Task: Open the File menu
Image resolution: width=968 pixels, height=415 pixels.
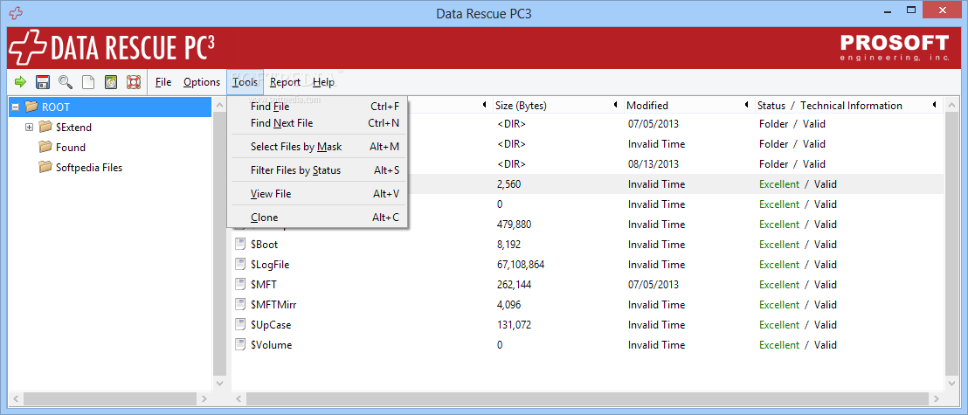Action: (163, 82)
